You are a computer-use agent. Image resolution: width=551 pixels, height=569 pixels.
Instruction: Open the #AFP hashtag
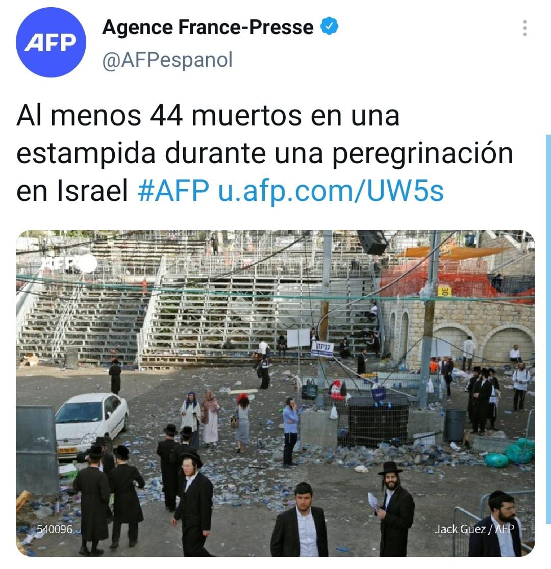[x=173, y=190]
